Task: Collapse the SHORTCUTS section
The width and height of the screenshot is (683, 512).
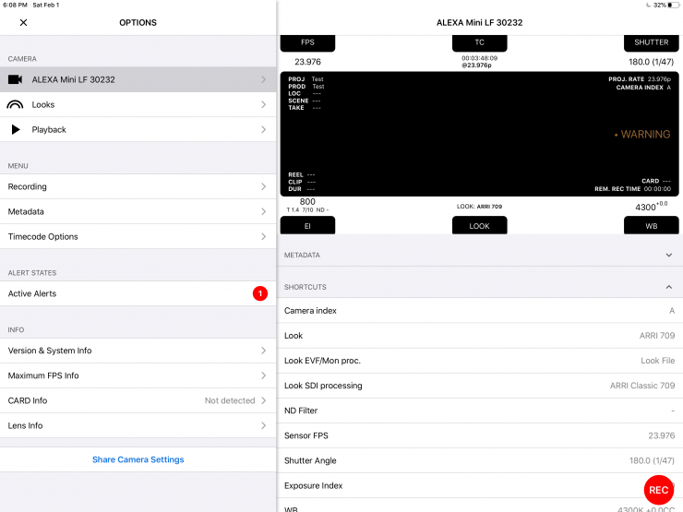Action: 668,287
